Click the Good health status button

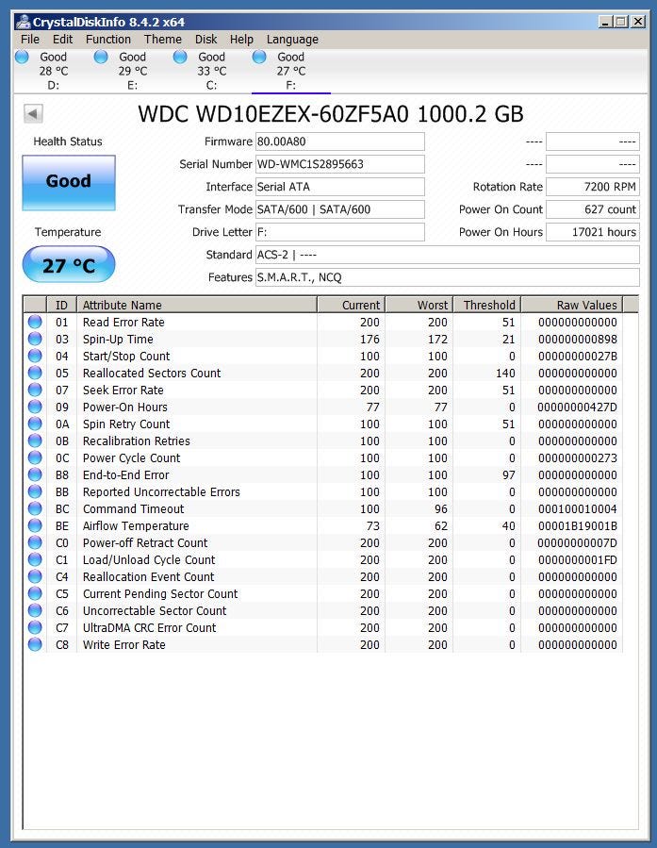[x=69, y=182]
